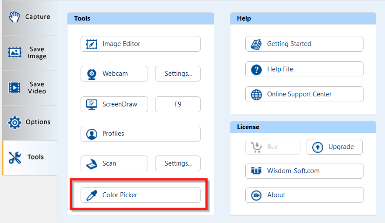This screenshot has height=223, width=385.
Task: Select the Tools tab in sidebar
Action: point(29,157)
